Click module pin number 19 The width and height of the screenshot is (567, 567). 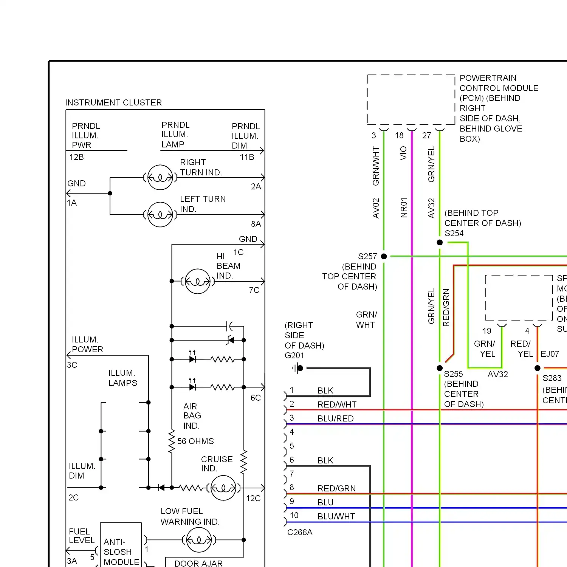(x=487, y=331)
